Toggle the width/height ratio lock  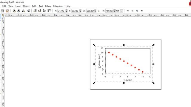[x=99, y=11]
